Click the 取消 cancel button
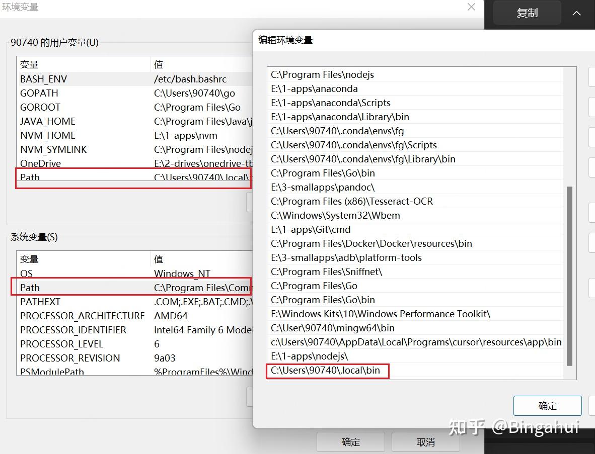Image resolution: width=595 pixels, height=454 pixels. [x=425, y=442]
